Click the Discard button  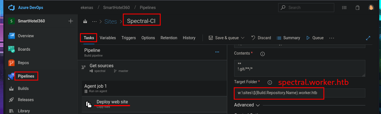pyautogui.click(x=261, y=38)
